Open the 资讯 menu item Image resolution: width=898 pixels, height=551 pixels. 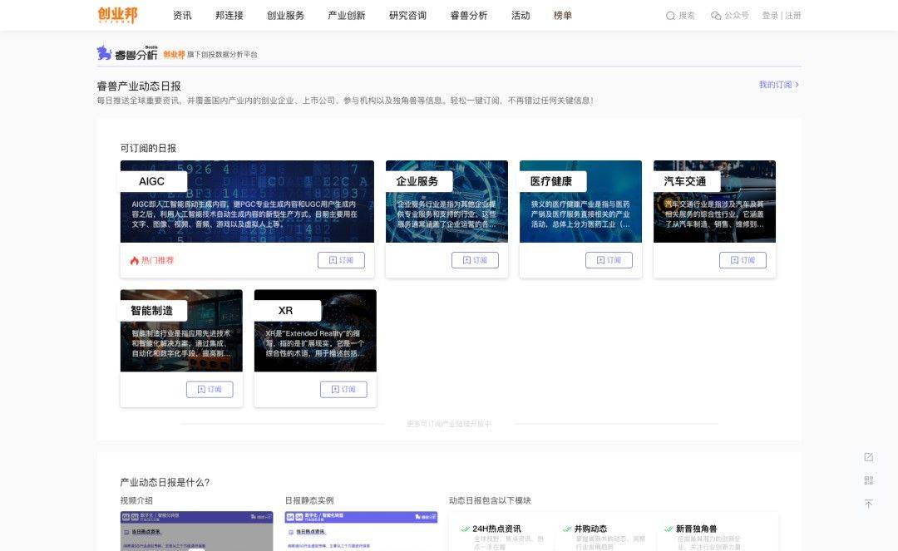(x=181, y=15)
